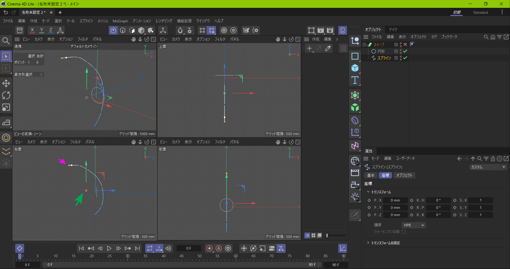Select the Rotate tool in left toolbar

(x=6, y=95)
